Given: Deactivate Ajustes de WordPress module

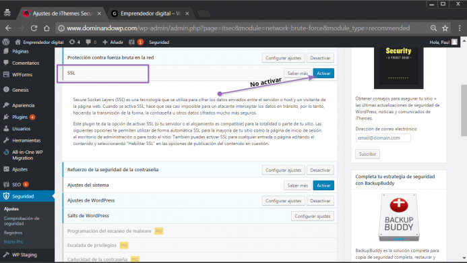Looking at the screenshot, I should [x=320, y=201].
